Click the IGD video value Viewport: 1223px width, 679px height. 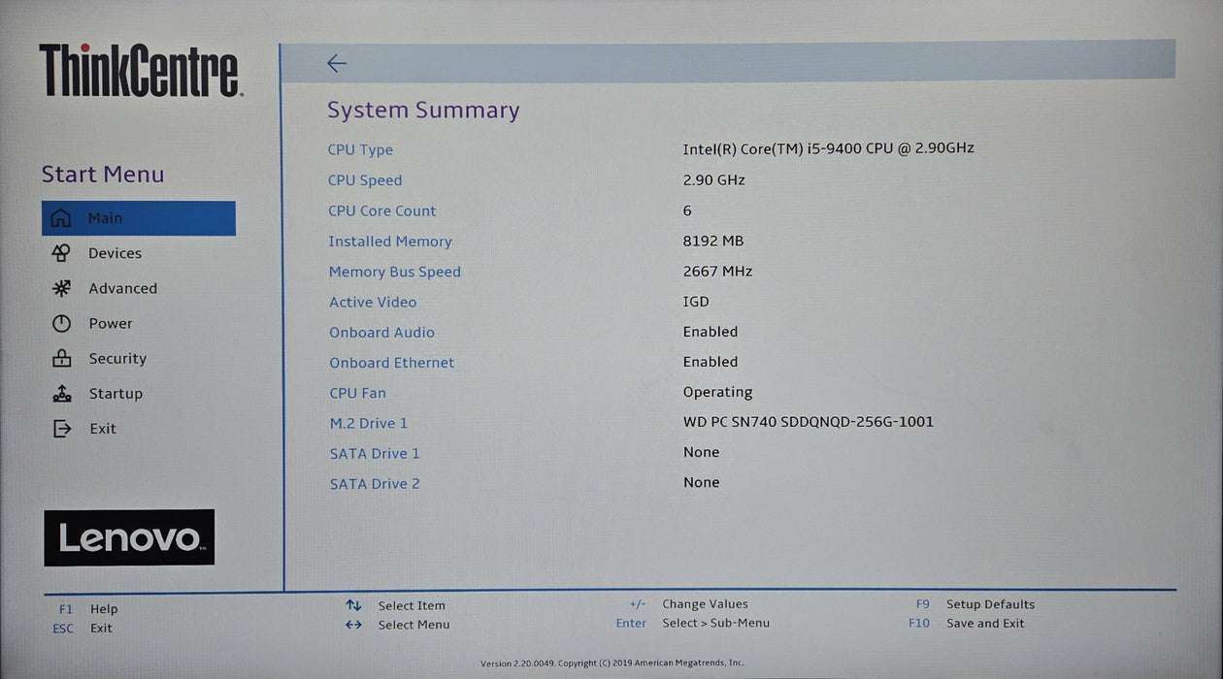click(x=696, y=302)
